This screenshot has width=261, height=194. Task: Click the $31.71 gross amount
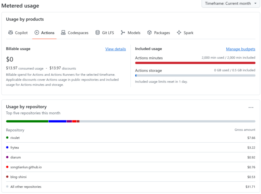coord(250,187)
